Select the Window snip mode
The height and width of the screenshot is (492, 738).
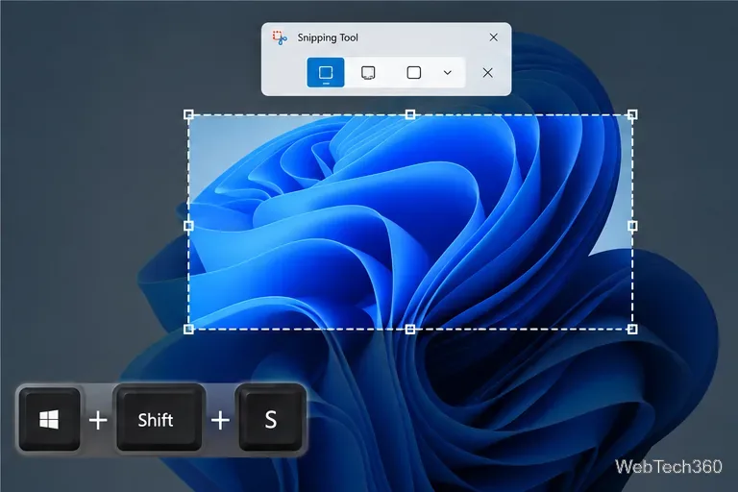[368, 72]
